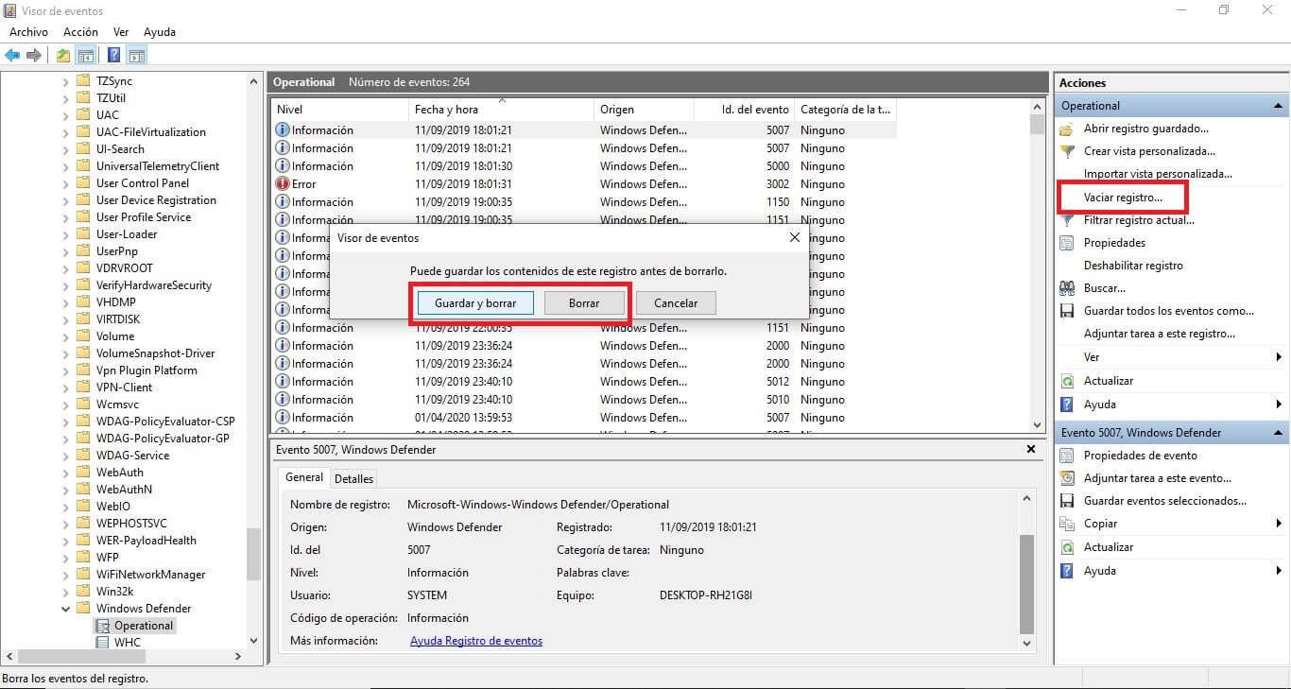Click the Crear vista personalizada funnel icon
The image size is (1291, 689).
click(1067, 151)
